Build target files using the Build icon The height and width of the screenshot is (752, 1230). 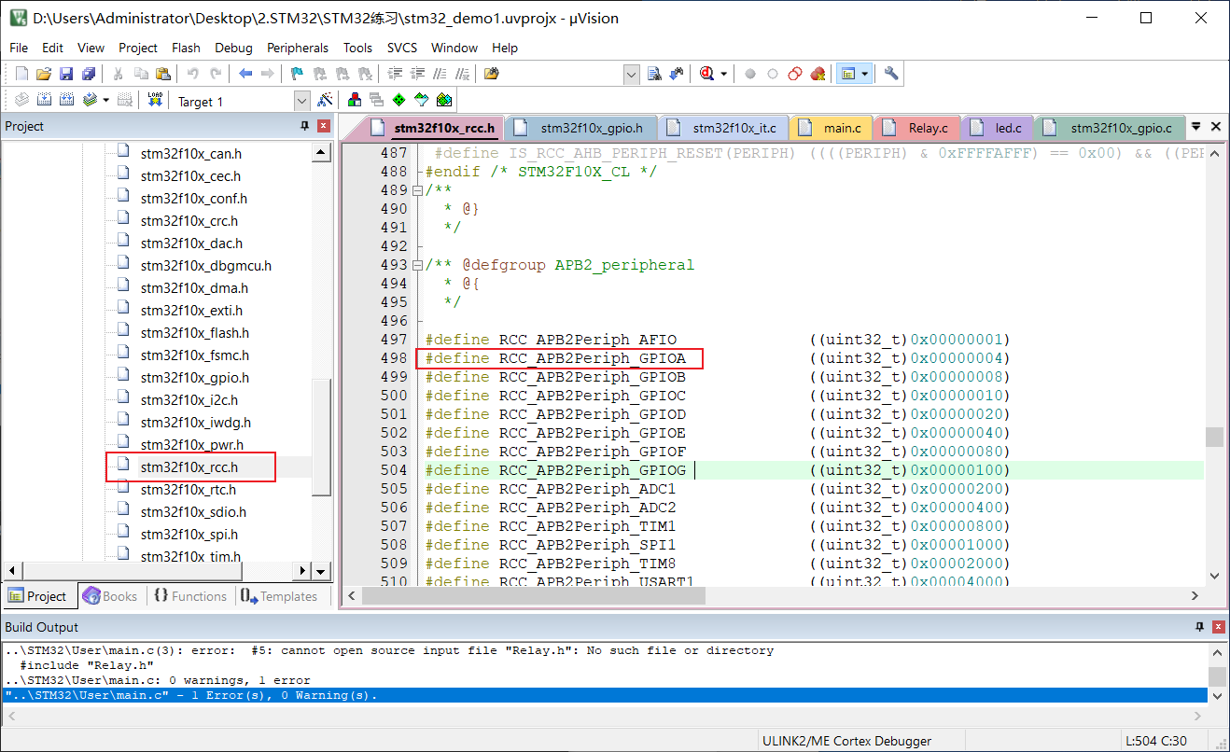click(x=44, y=100)
